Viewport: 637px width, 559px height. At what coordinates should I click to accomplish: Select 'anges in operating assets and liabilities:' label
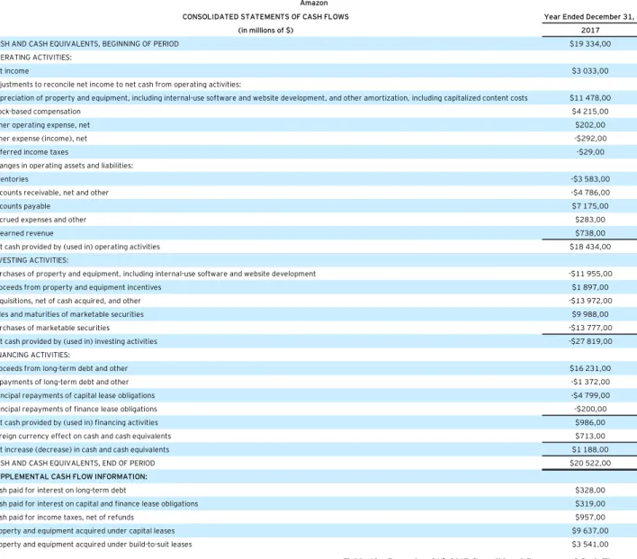[67, 166]
